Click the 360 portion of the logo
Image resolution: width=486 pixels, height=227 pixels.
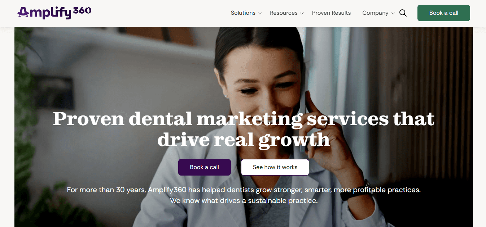(82, 11)
